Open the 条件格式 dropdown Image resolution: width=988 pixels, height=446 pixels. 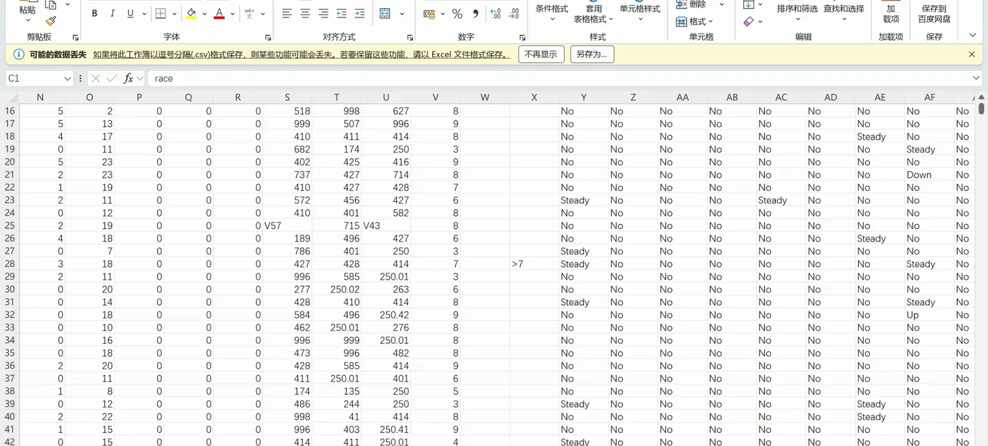click(551, 13)
